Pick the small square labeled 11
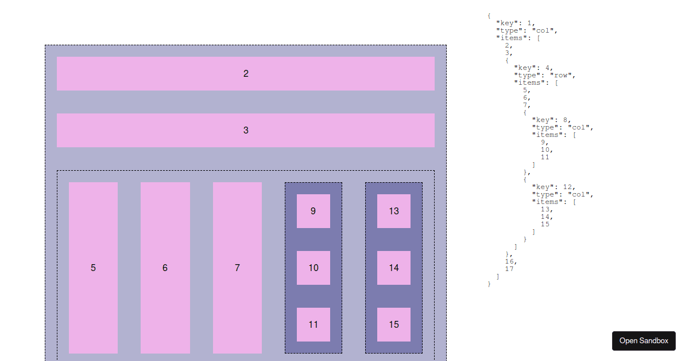Image resolution: width=689 pixels, height=361 pixels. click(x=313, y=324)
